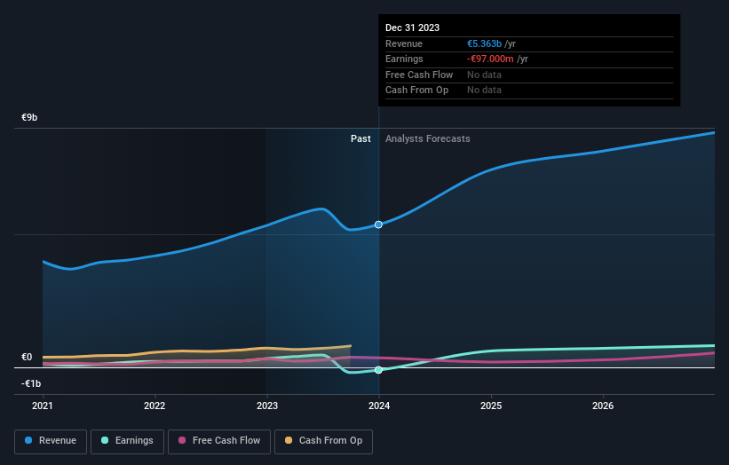Click the €9b y-axis label

tap(29, 117)
